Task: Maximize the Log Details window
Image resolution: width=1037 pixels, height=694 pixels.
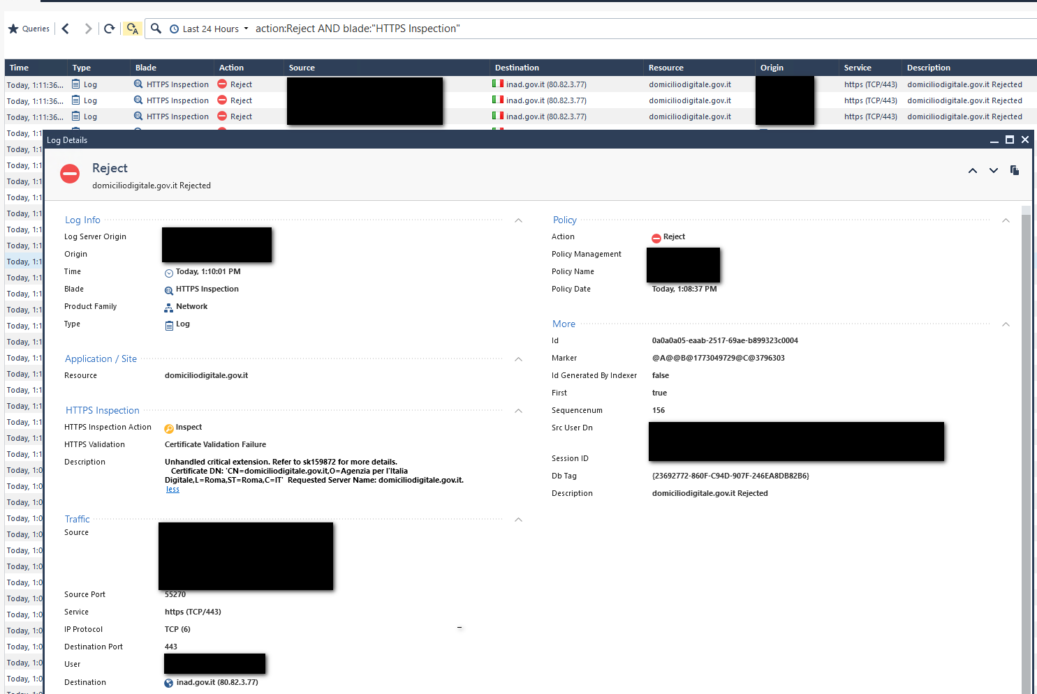Action: coord(1010,140)
